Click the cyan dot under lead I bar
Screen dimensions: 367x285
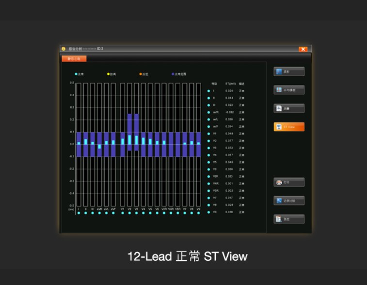pyautogui.click(x=79, y=213)
